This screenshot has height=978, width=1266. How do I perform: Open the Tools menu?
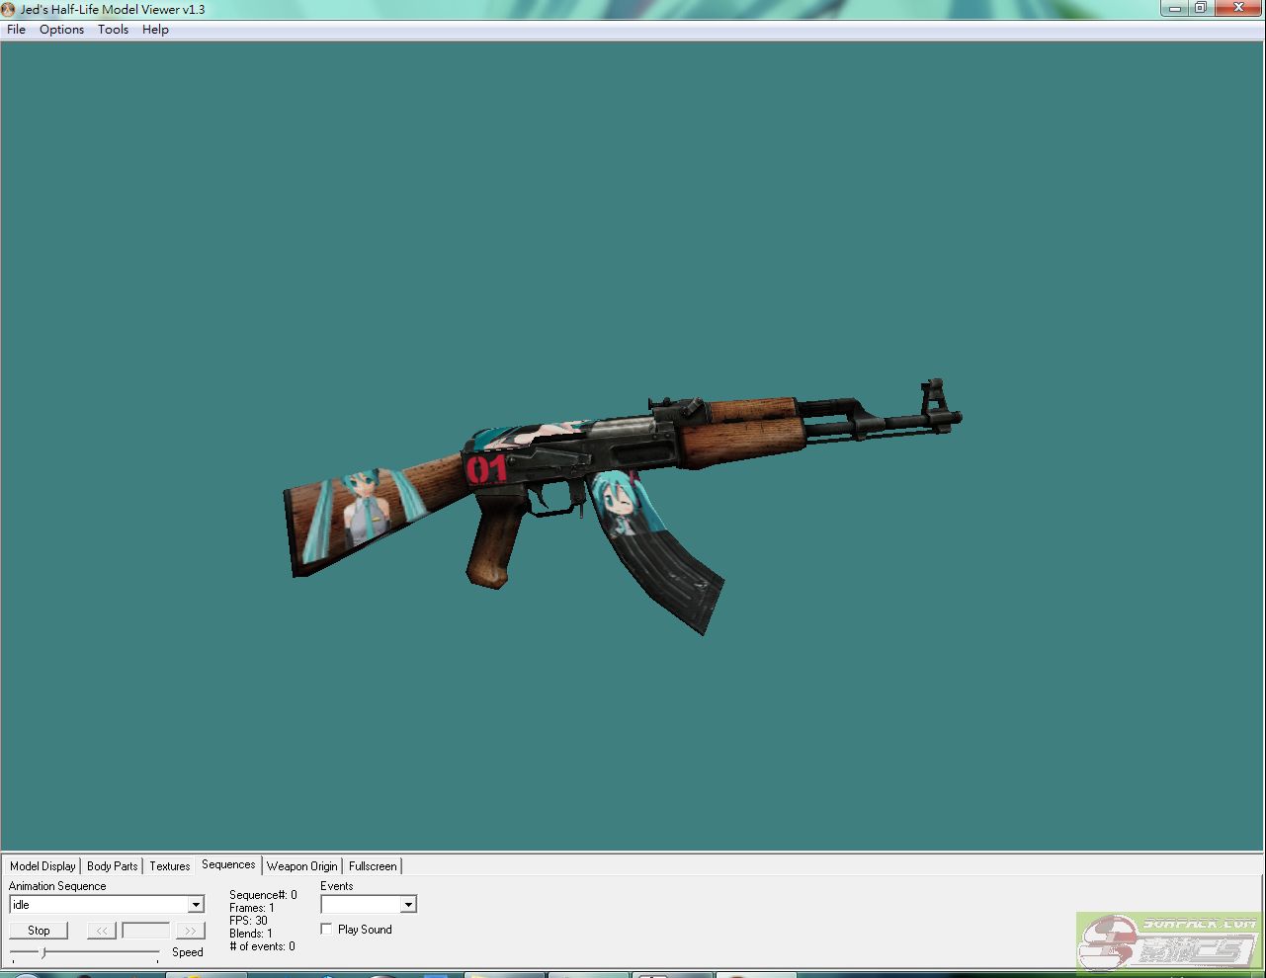click(x=113, y=30)
